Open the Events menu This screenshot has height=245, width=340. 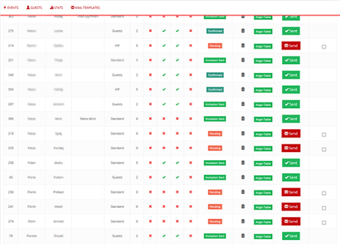pos(11,8)
